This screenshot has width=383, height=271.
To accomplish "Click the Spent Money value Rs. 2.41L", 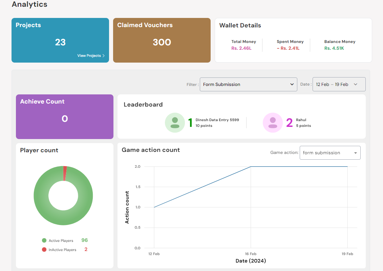I will pos(288,48).
